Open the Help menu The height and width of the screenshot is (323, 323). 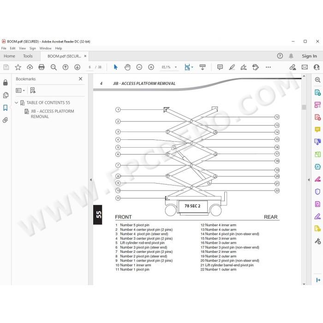[x=59, y=48]
